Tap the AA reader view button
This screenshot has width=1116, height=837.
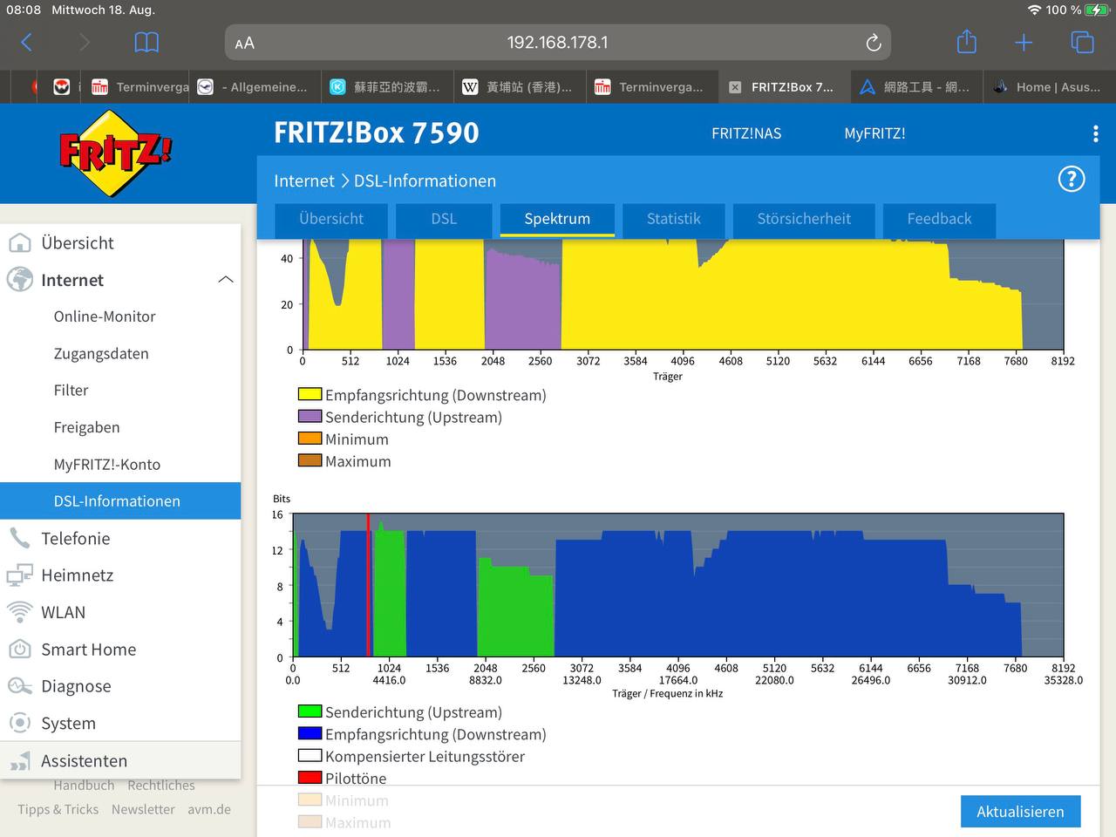[x=245, y=43]
